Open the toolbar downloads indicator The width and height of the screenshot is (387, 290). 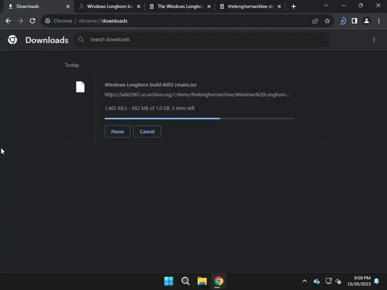click(342, 21)
